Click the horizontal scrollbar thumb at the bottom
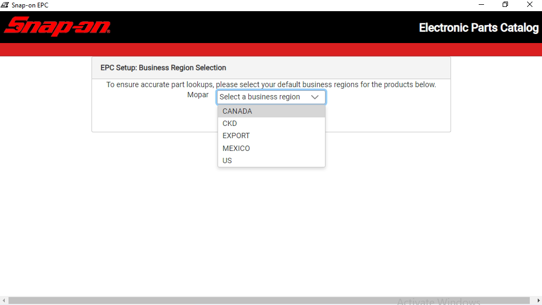 269,301
